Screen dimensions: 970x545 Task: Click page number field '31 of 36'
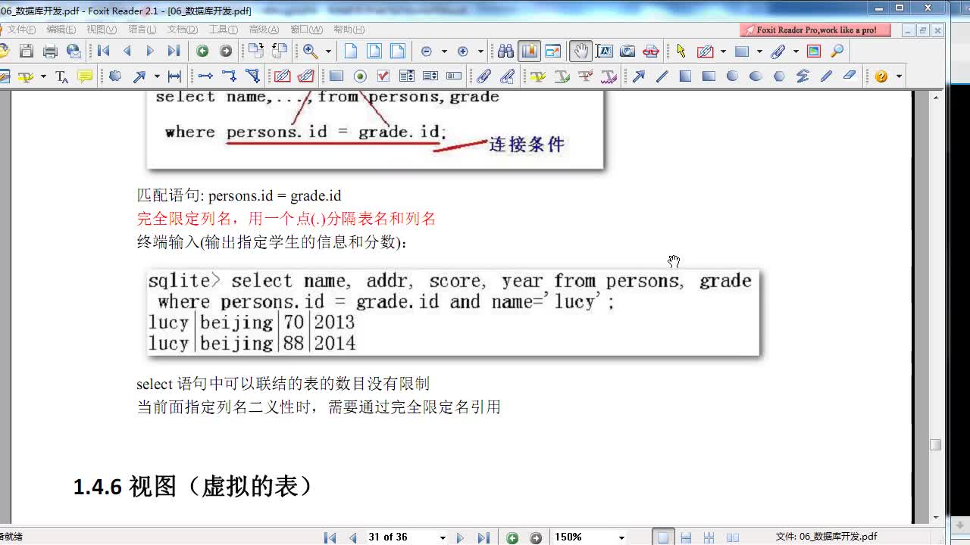[402, 537]
